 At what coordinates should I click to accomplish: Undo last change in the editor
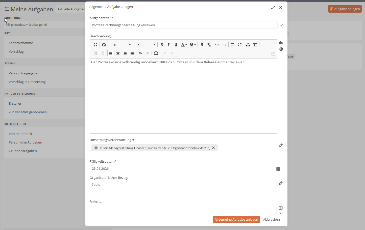point(141,53)
